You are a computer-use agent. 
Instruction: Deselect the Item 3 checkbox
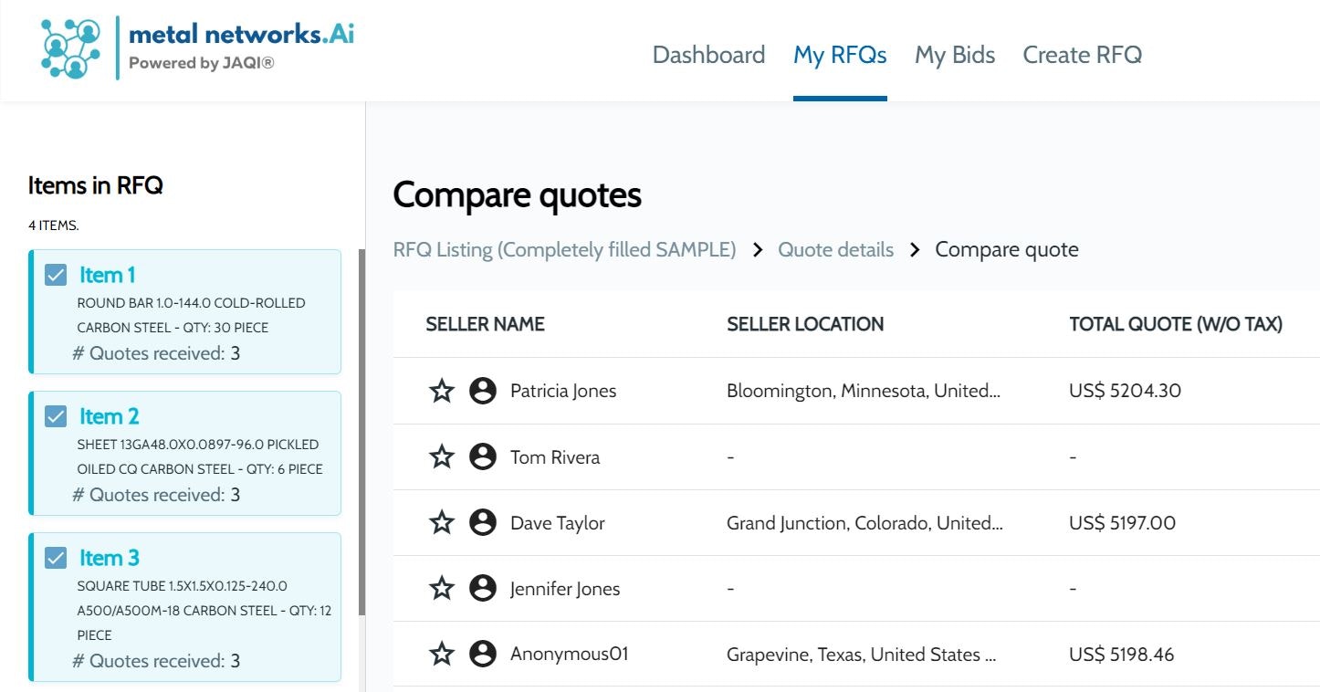click(x=56, y=558)
